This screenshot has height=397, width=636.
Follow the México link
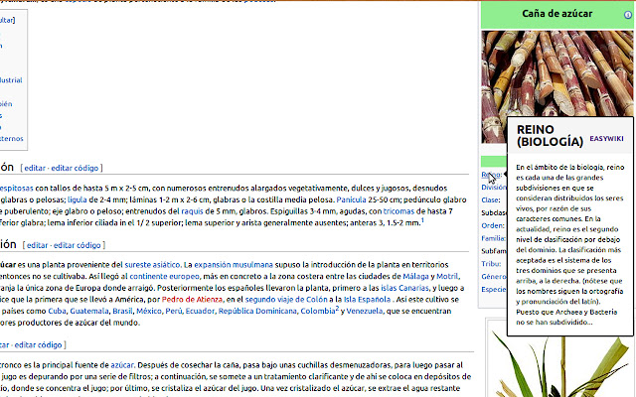(149, 311)
